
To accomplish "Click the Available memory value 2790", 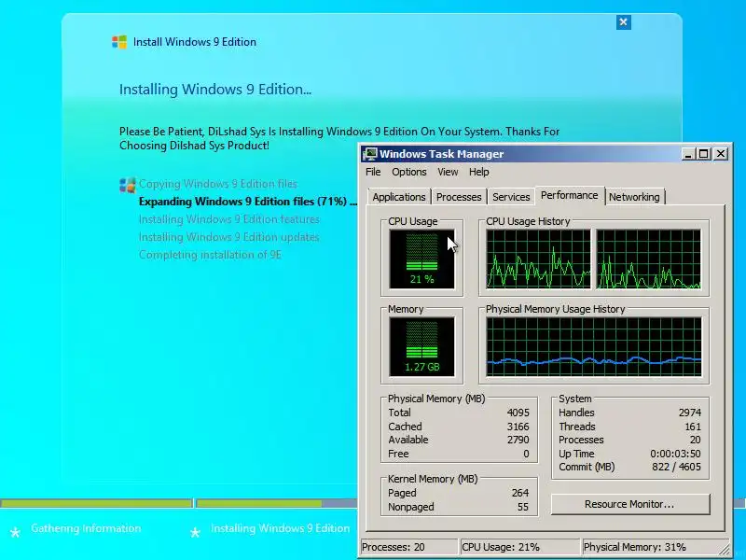I will 518,440.
